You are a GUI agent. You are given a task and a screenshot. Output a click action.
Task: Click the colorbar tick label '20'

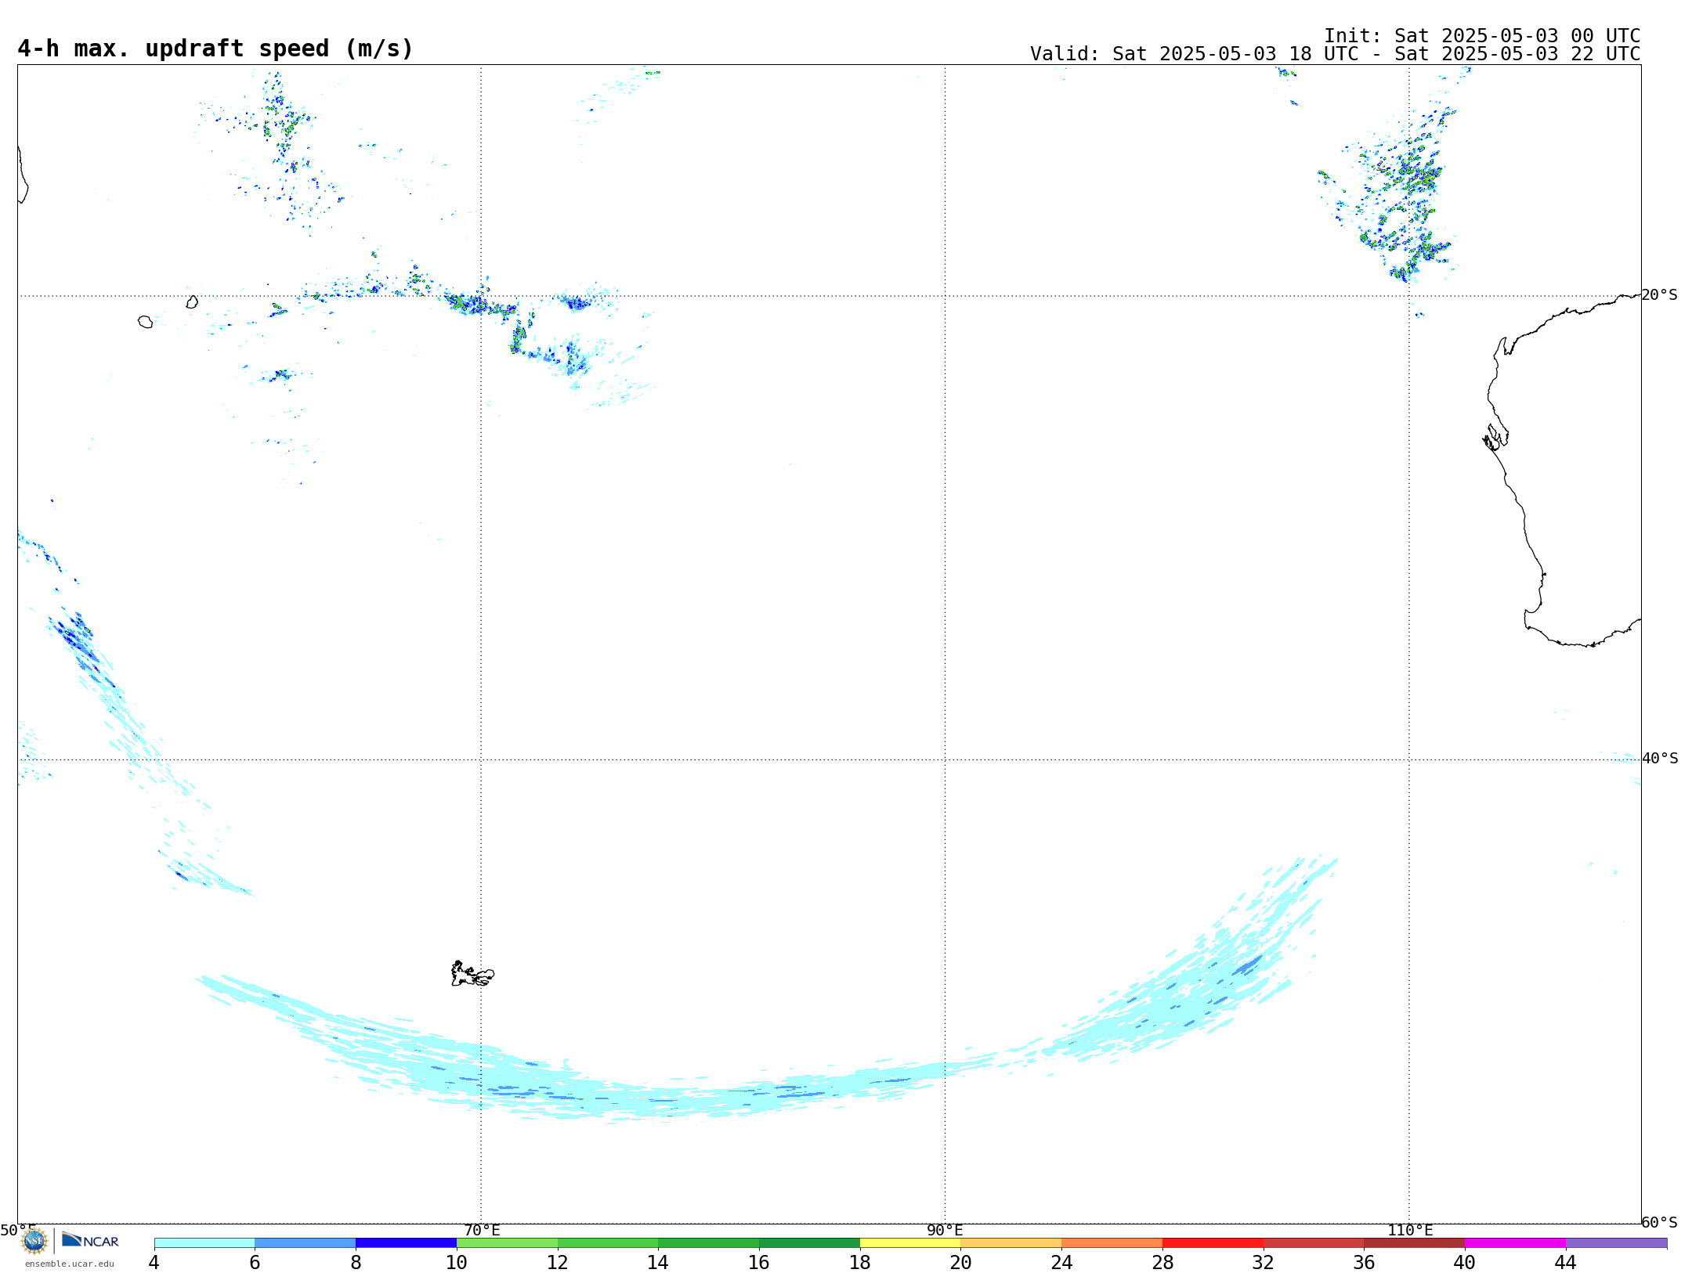pos(961,1262)
